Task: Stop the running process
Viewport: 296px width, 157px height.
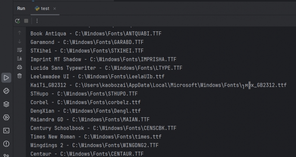Action: click(x=26, y=21)
